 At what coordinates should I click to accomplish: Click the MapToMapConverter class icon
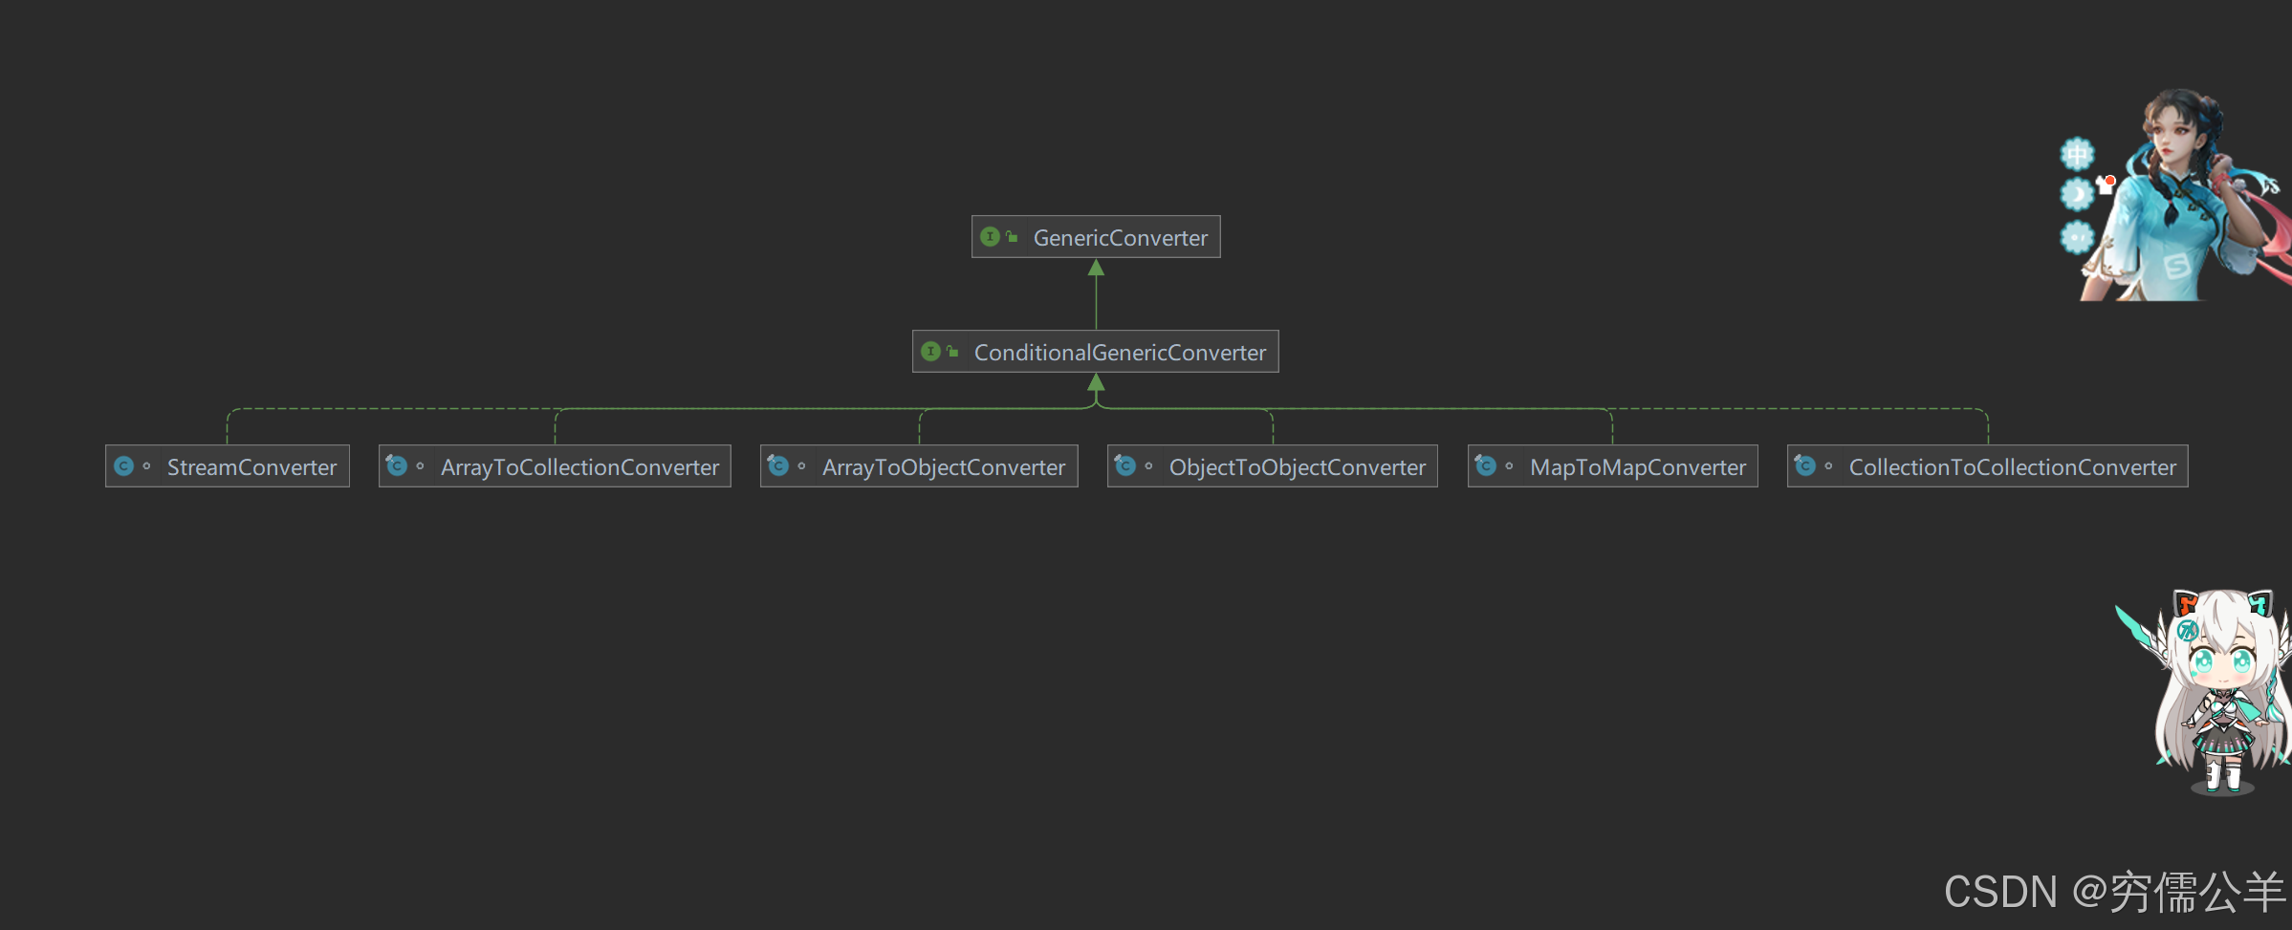1486,465
